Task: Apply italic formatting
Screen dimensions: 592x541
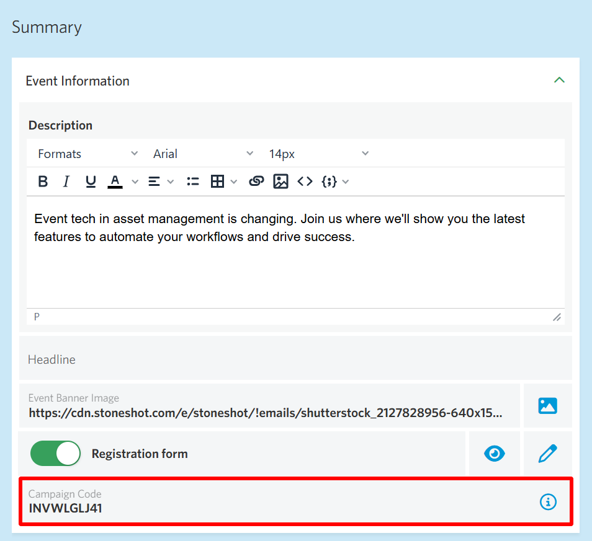Action: [x=66, y=181]
